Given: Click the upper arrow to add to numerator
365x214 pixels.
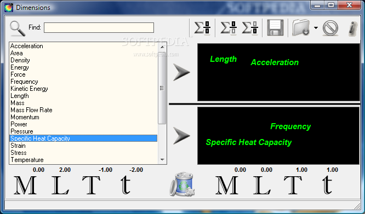Looking at the screenshot, I should click(181, 72).
